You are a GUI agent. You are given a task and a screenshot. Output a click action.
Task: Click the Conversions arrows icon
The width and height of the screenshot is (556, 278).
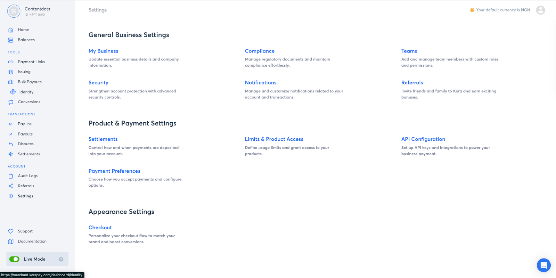coord(11,102)
